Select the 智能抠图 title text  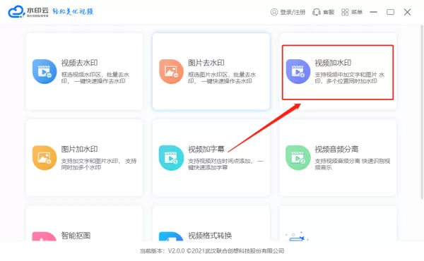76,236
